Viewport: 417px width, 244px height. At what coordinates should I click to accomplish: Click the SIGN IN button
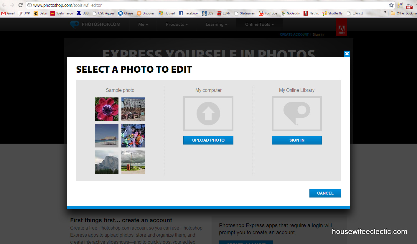[297, 140]
